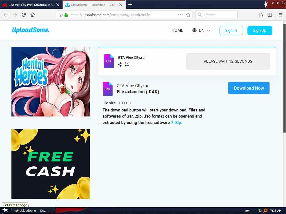Click the 7:36 AM clock

click(276, 211)
